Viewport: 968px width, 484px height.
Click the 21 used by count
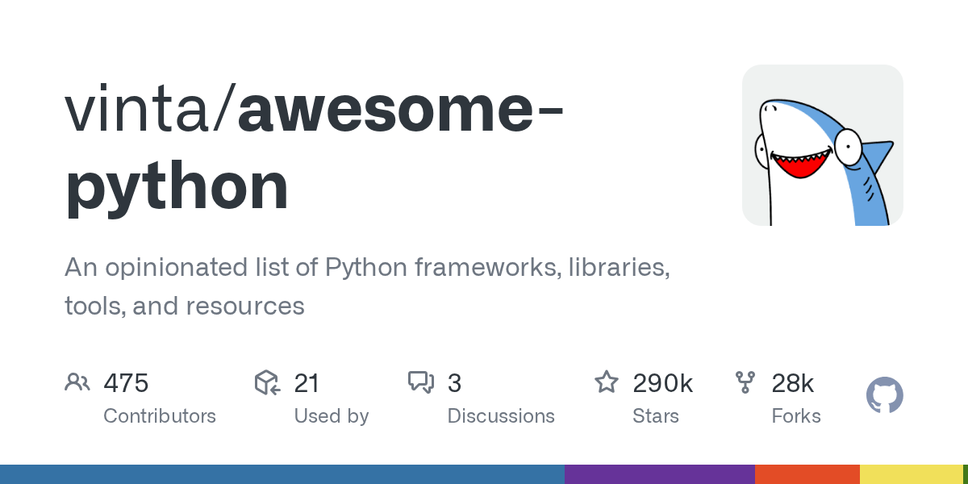(x=307, y=383)
